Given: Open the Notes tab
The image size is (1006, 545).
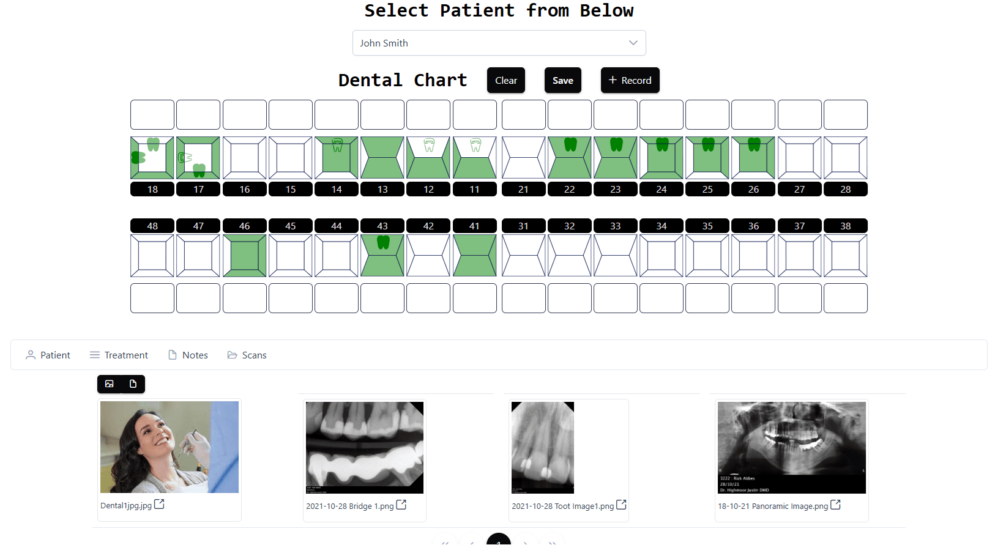Looking at the screenshot, I should click(188, 355).
